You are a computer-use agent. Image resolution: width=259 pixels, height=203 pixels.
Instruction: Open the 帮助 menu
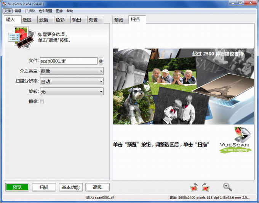pyautogui.click(x=70, y=11)
